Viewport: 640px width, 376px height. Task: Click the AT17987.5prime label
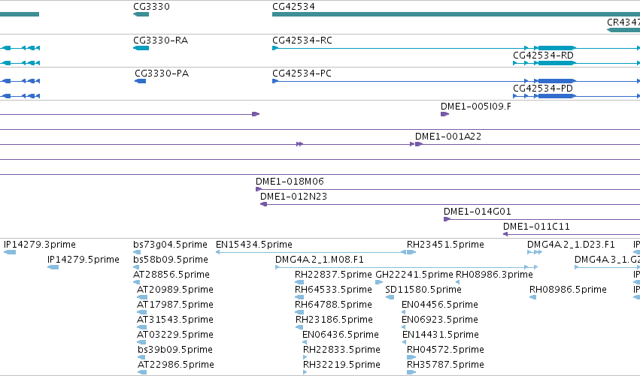(175, 305)
